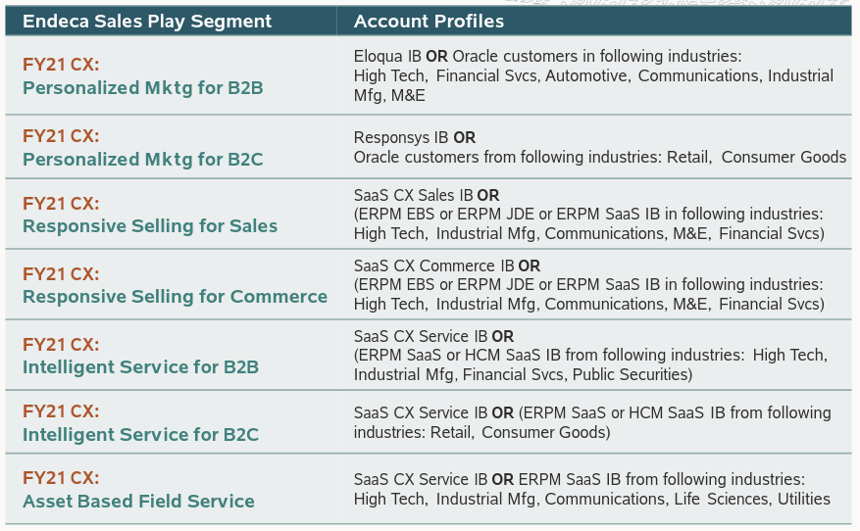Click FY21 CX label above Personalized Mktg for B2B
The width and height of the screenshot is (860, 531).
[x=61, y=65]
